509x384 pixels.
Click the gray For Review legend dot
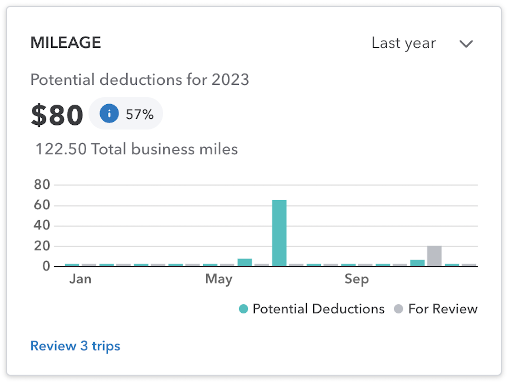point(398,309)
